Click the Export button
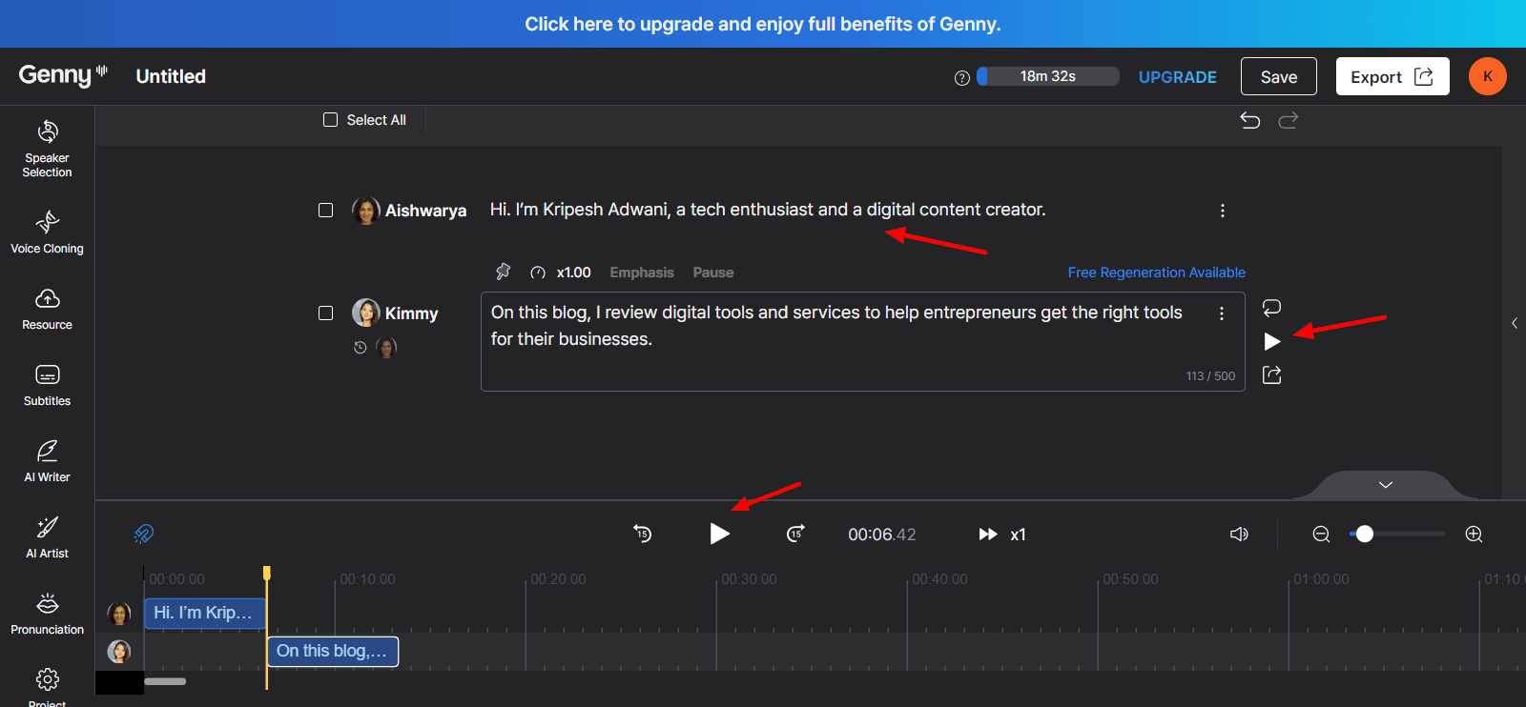 (1392, 76)
